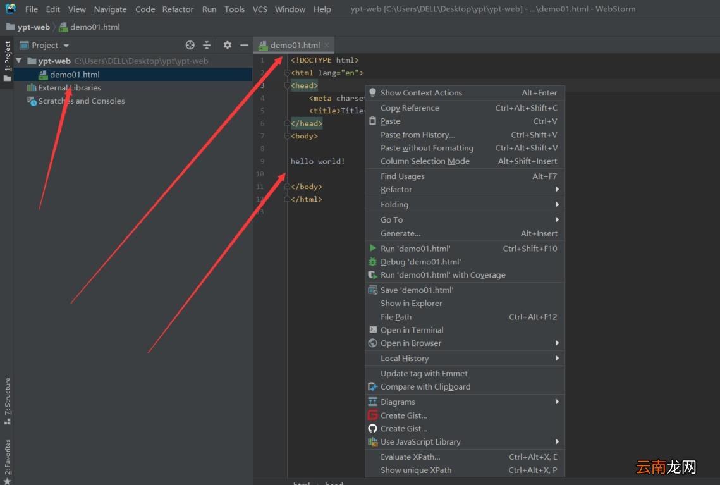Click Run 'demo01.html' with Coverage icon
Viewport: 720px width, 485px height.
pos(372,274)
